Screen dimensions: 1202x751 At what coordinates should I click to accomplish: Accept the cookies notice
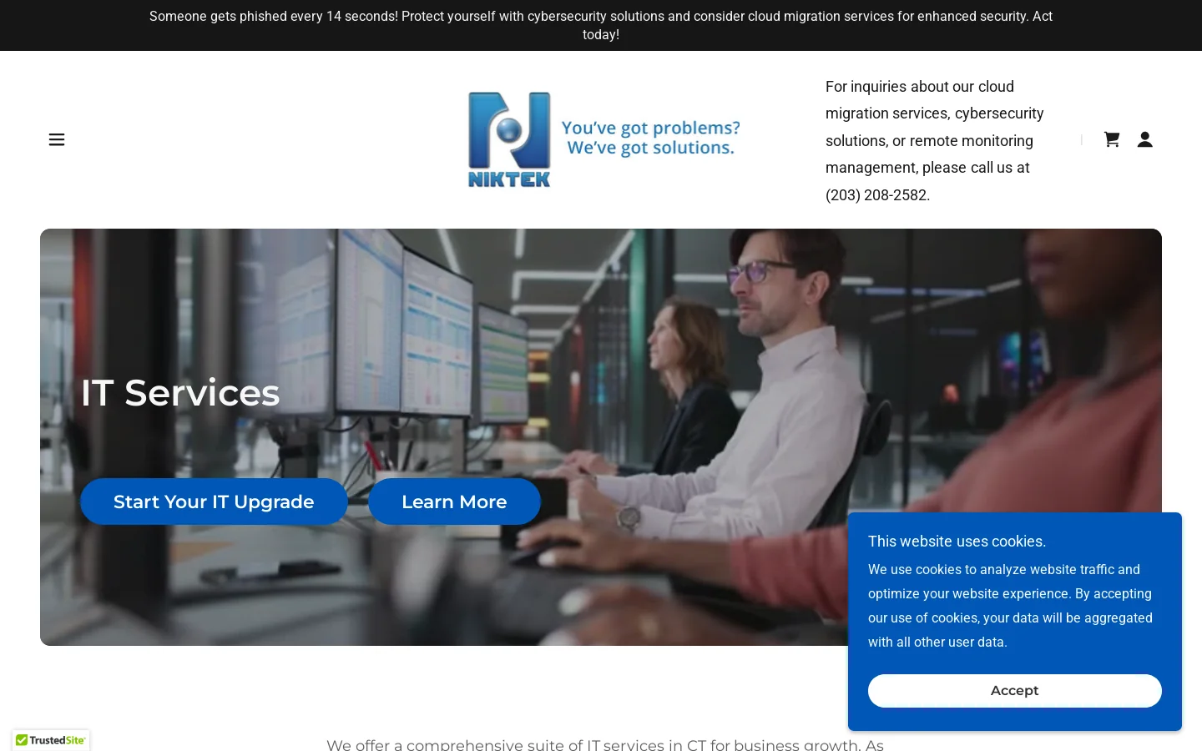click(1015, 691)
